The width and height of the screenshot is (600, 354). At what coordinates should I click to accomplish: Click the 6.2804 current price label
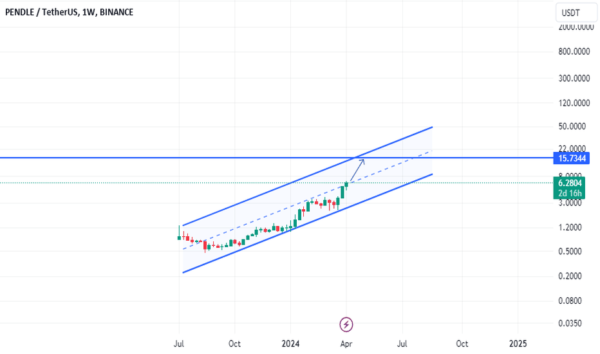[x=569, y=183]
